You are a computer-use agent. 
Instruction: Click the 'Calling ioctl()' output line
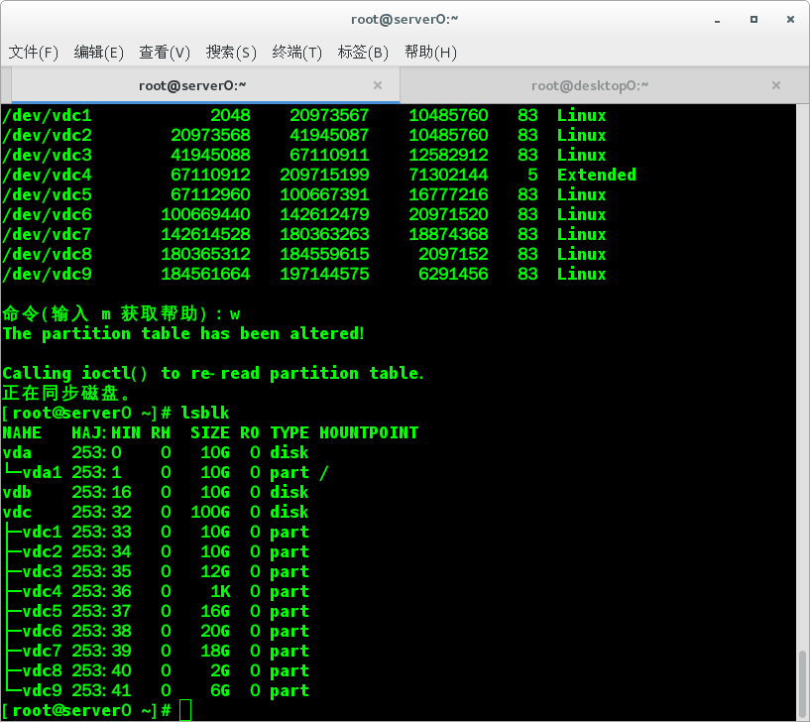[x=213, y=373]
